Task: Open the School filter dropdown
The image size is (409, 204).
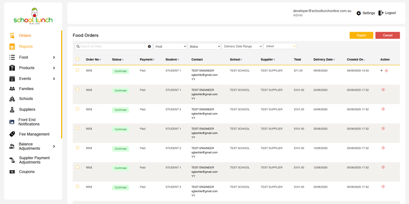Action: [280, 46]
